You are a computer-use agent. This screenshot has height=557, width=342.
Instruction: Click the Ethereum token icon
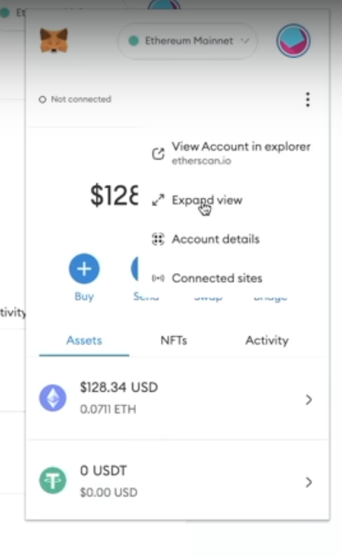pyautogui.click(x=53, y=398)
